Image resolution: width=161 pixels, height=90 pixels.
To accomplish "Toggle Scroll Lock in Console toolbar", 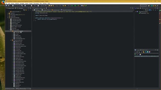I will pyautogui.click(x=143, y=52).
